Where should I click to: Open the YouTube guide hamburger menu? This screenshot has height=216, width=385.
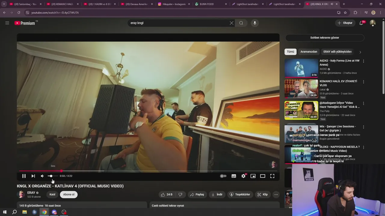point(7,23)
